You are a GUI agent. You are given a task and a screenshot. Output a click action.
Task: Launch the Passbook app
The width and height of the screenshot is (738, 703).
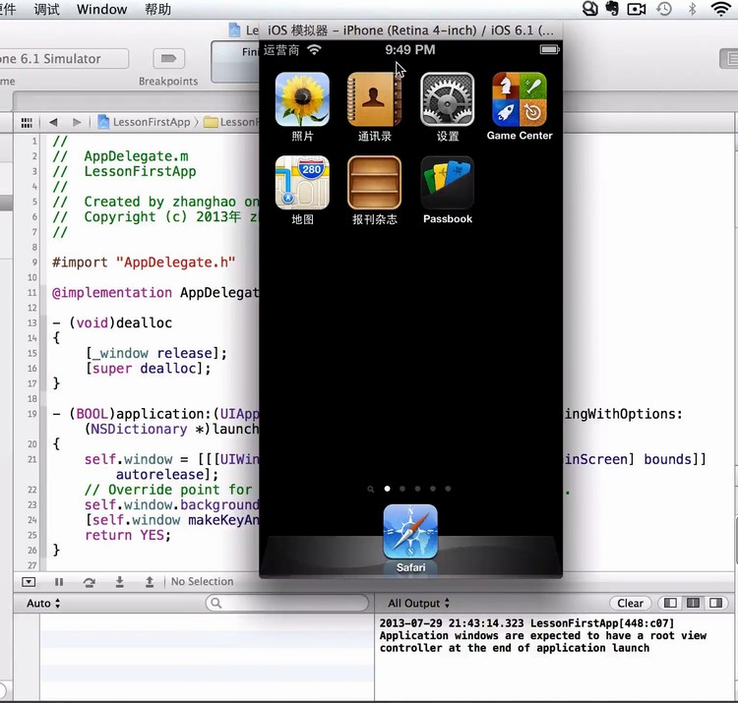click(447, 183)
